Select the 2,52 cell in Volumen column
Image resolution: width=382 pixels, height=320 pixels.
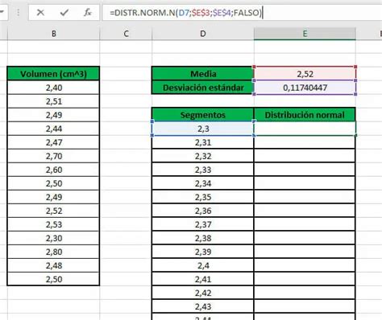(53, 211)
